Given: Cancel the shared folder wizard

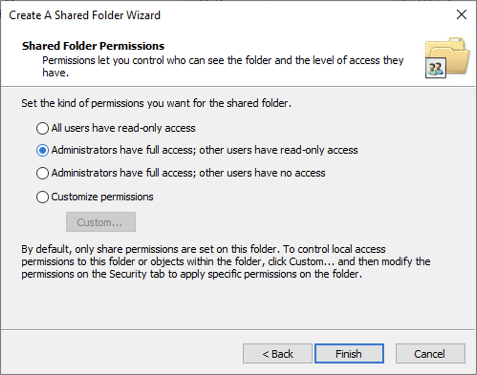Looking at the screenshot, I should tap(430, 354).
